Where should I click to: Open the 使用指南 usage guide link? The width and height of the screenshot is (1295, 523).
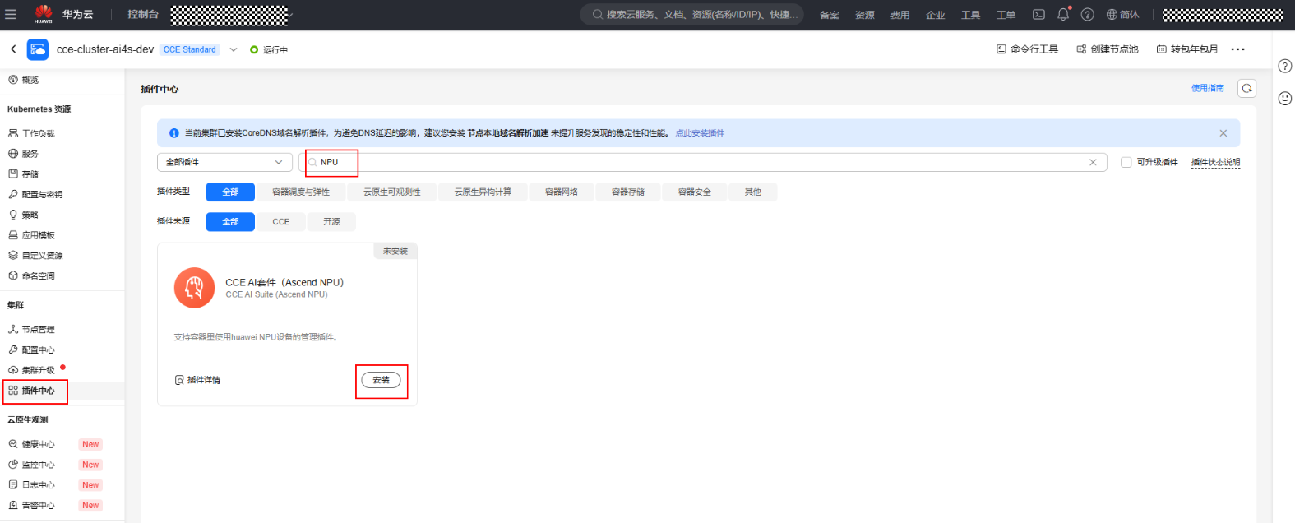tap(1208, 88)
